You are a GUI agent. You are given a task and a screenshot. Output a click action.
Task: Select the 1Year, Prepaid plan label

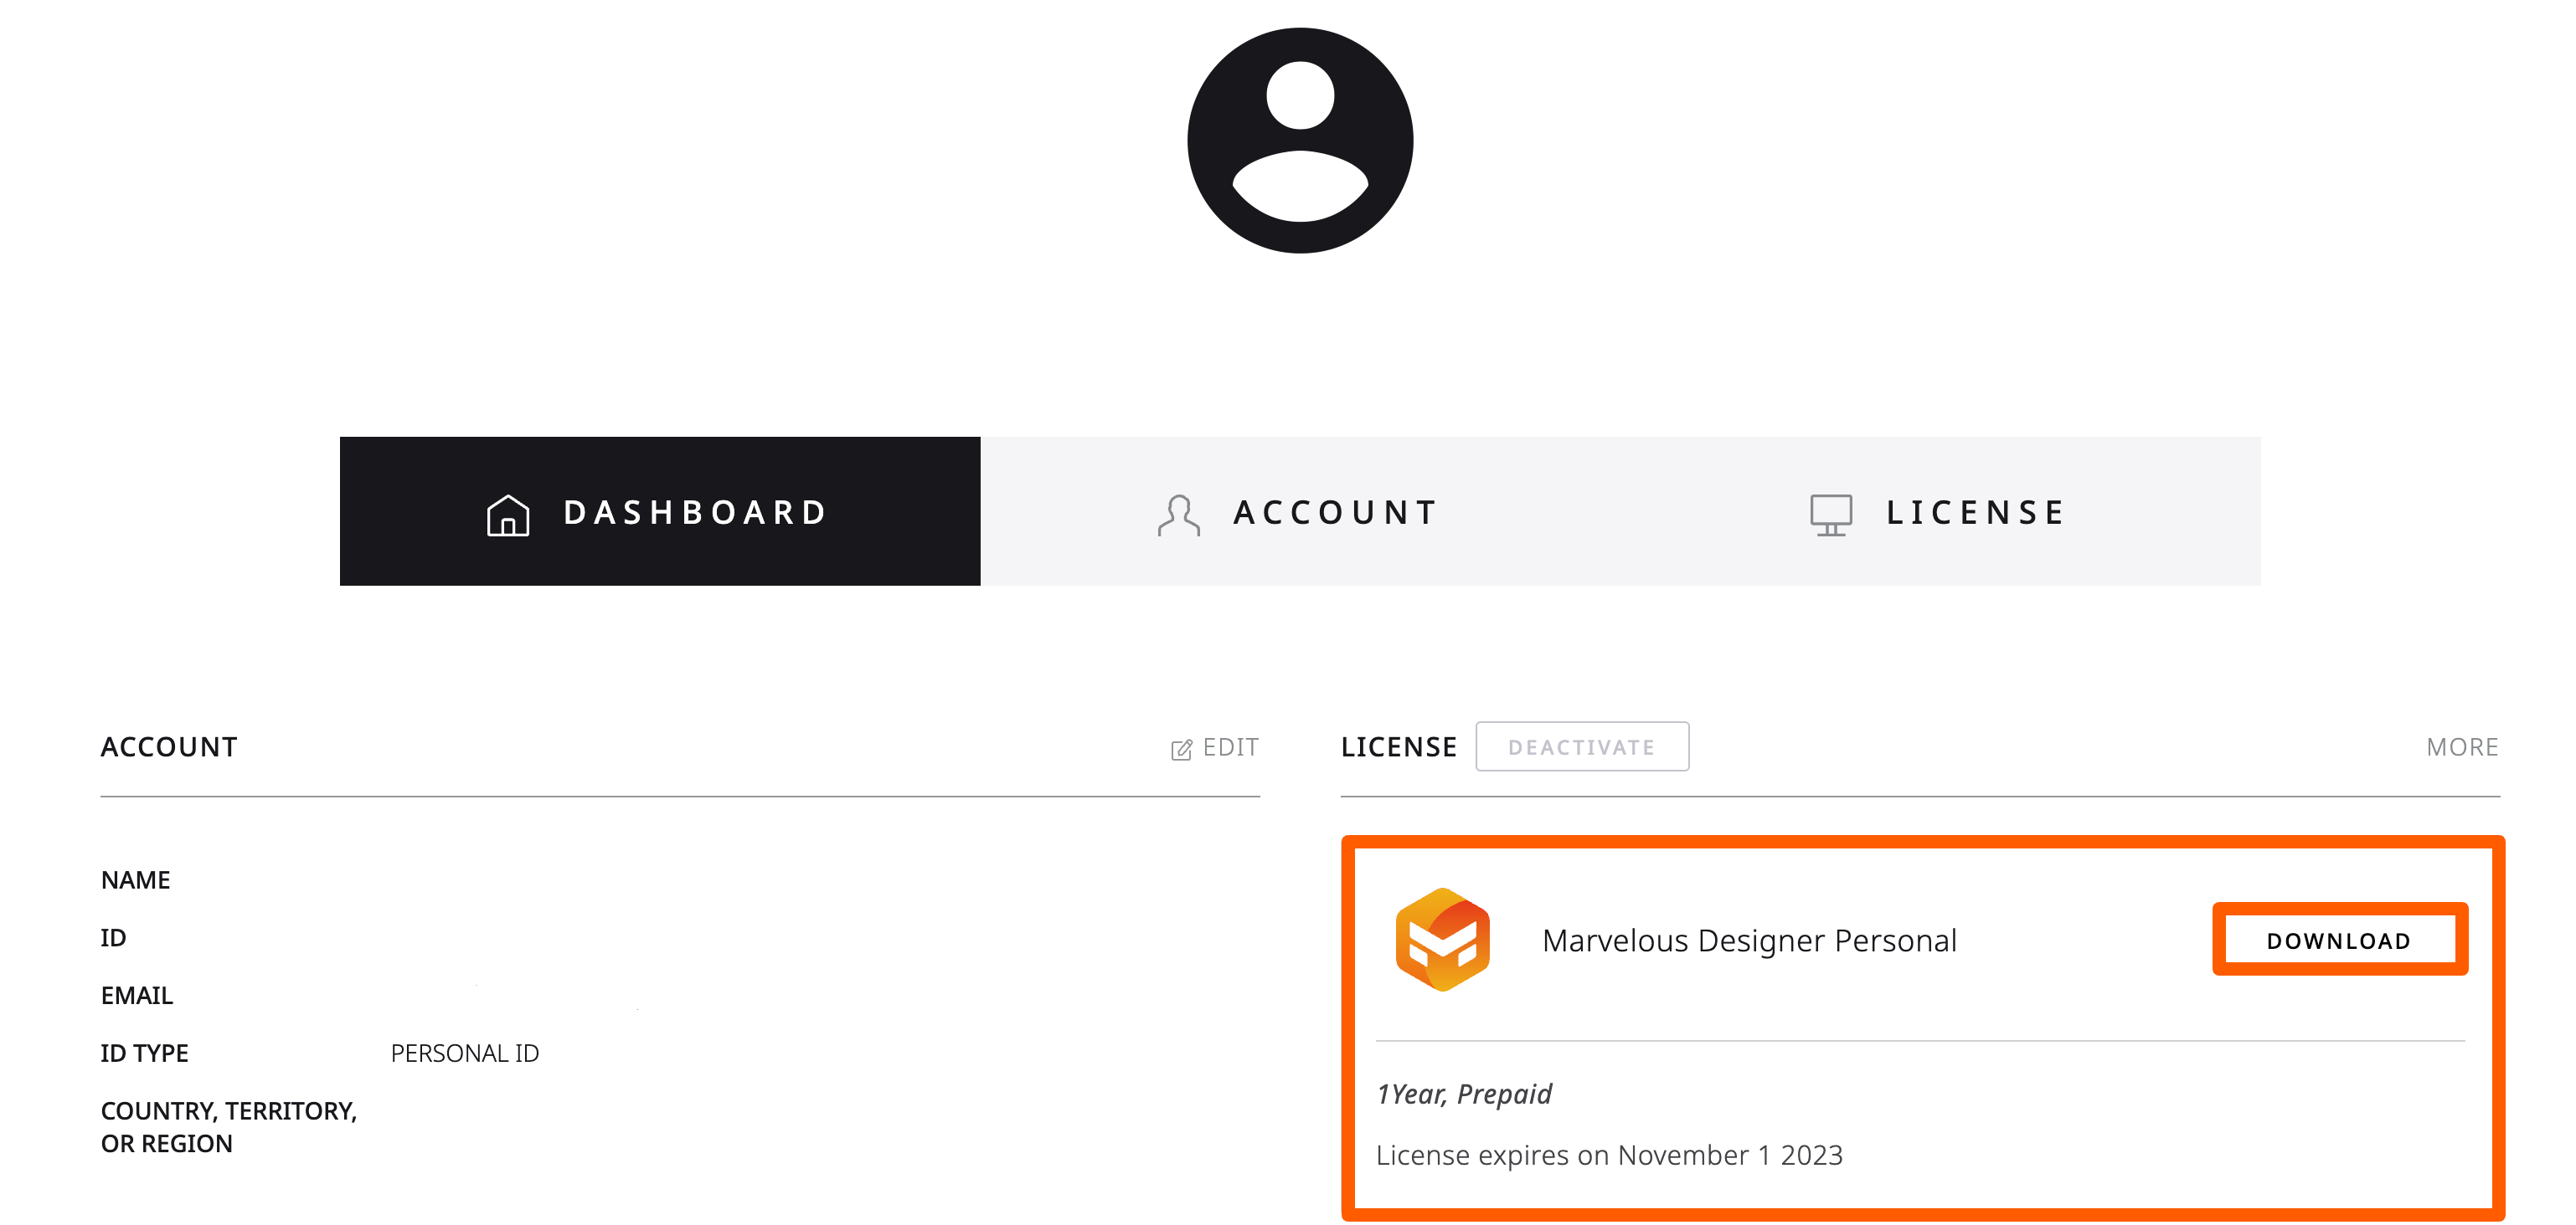pyautogui.click(x=1463, y=1093)
